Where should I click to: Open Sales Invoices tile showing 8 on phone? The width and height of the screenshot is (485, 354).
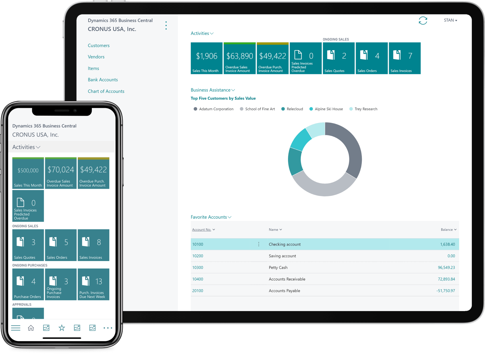tap(93, 245)
